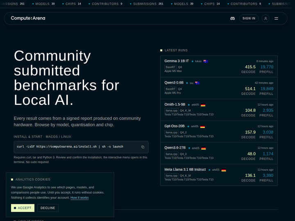295x221 pixels.
Task: Click the 136.1 decode value
Action: [250, 175]
